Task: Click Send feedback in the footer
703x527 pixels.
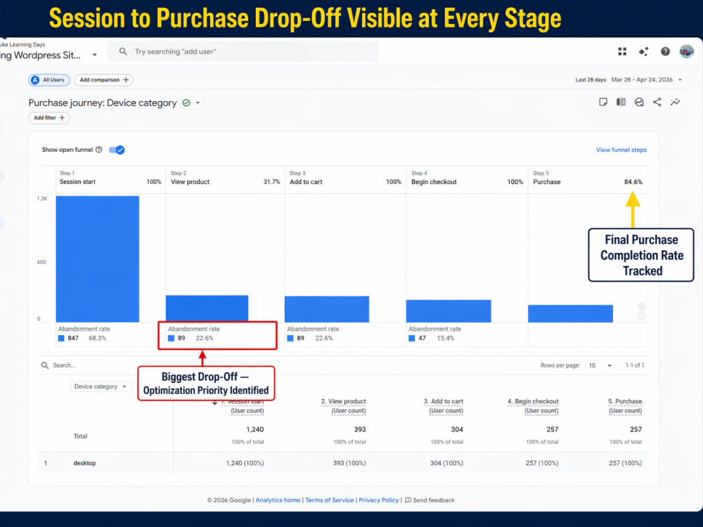Action: pyautogui.click(x=430, y=500)
